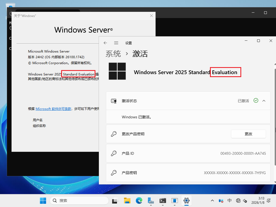This screenshot has height=207, width=276.
Task: Switch the 中 input method indicator
Action: point(229,201)
